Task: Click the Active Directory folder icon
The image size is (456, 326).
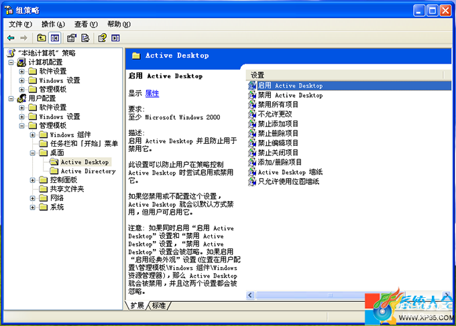Action: click(54, 171)
